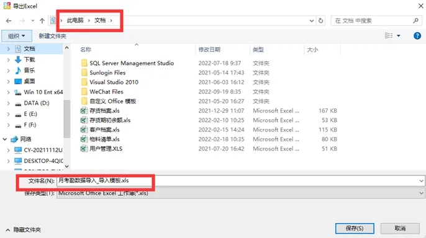The width and height of the screenshot is (426, 238).
Task: Select 音乐 music in the sidebar
Action: 29,71
